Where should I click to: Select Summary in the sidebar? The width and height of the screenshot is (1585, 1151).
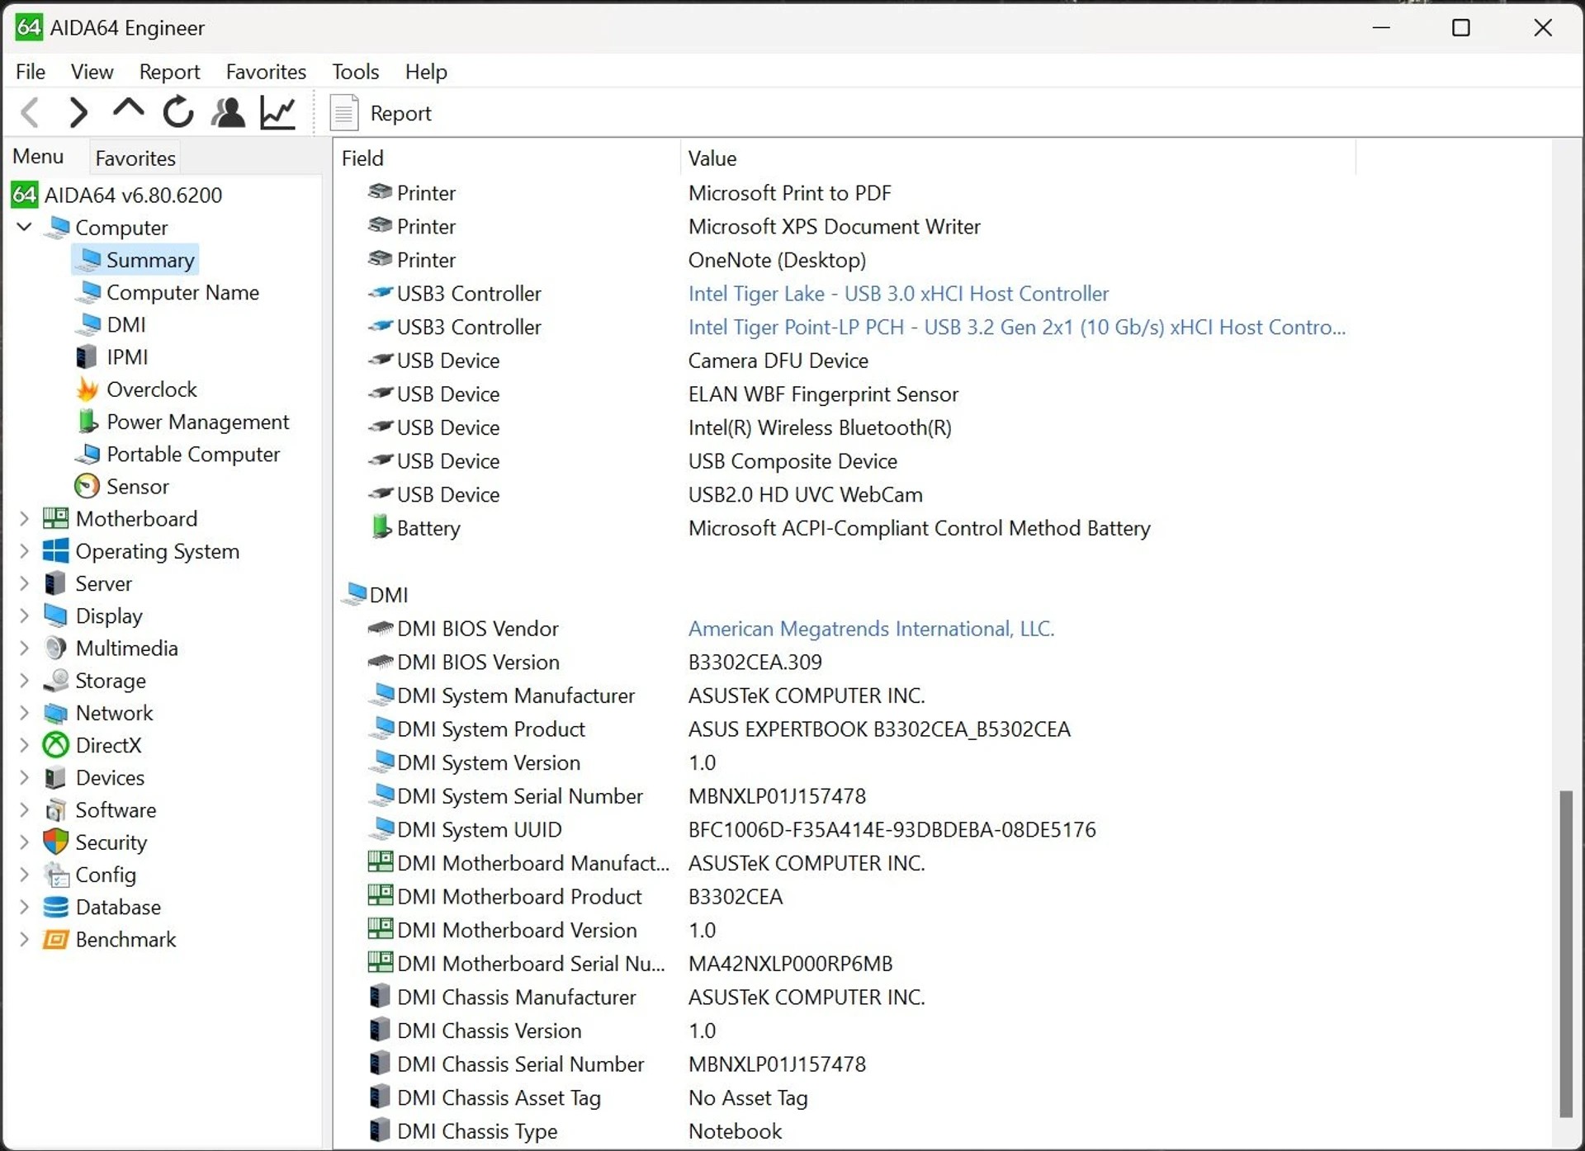click(x=151, y=259)
